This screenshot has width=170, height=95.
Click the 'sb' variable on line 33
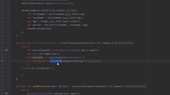[34, 54]
